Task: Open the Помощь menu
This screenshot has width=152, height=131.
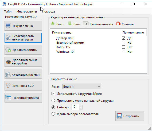Action: 48,11
